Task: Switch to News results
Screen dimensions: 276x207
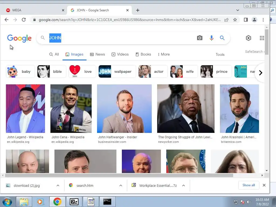Action: (x=97, y=54)
